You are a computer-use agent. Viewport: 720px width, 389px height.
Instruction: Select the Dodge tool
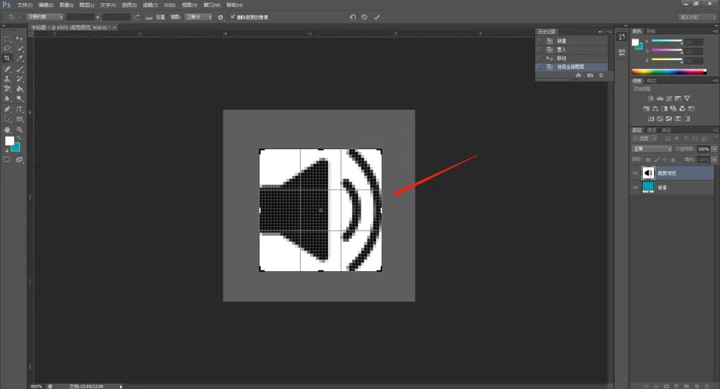pyautogui.click(x=19, y=99)
